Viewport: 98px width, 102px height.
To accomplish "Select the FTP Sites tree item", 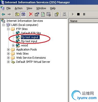I will coord(22,29).
